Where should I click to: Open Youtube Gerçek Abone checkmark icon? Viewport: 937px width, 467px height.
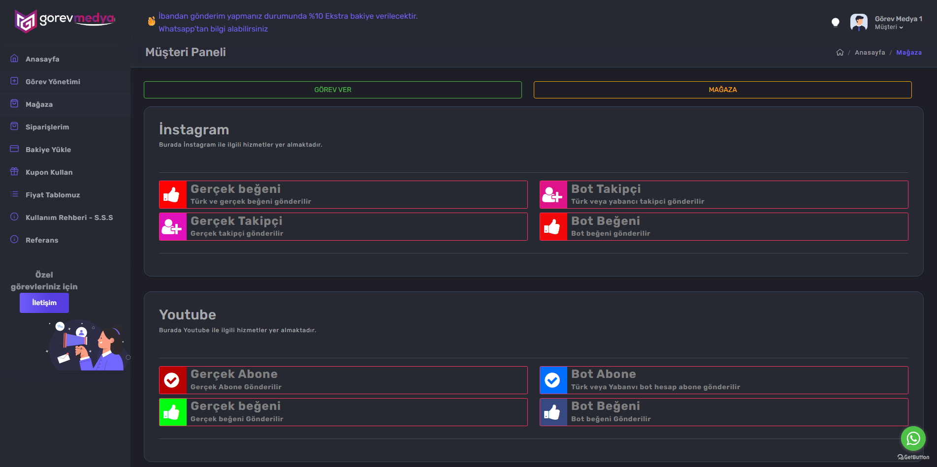173,380
